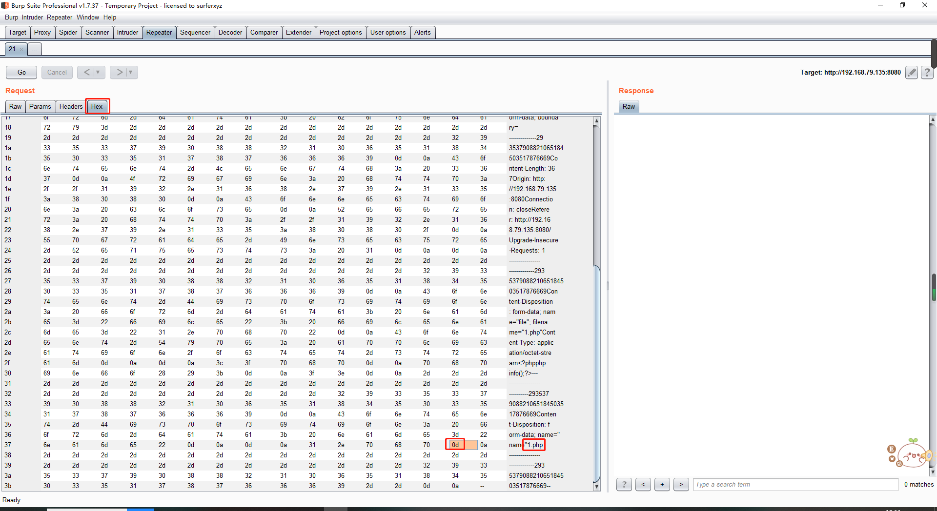Image resolution: width=937 pixels, height=511 pixels.
Task: Edit target with the pencil icon
Action: (911, 73)
